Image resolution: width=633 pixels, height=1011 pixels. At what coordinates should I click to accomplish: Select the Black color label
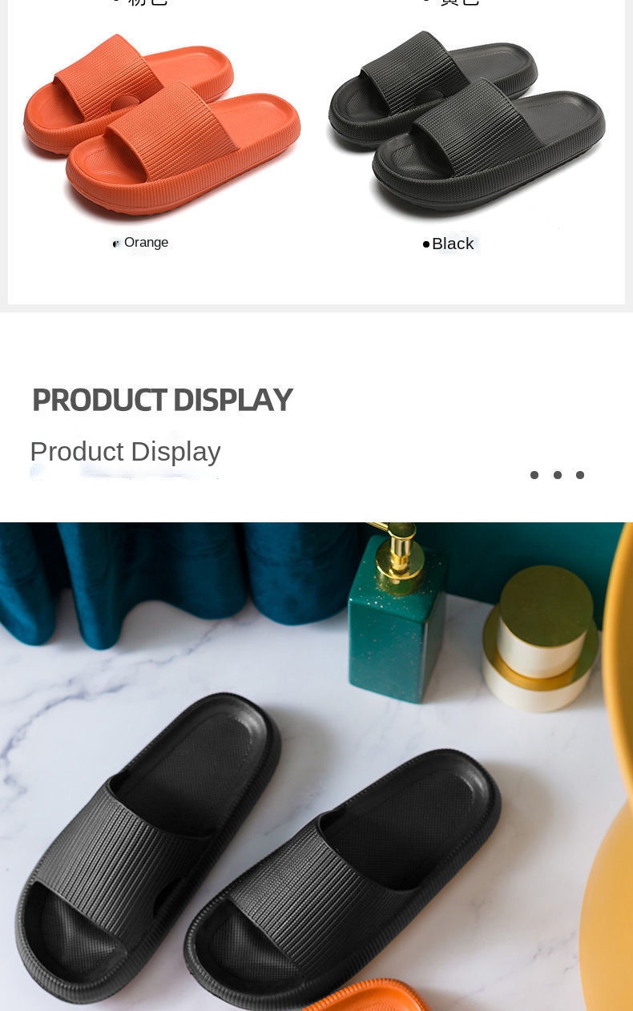coord(453,244)
